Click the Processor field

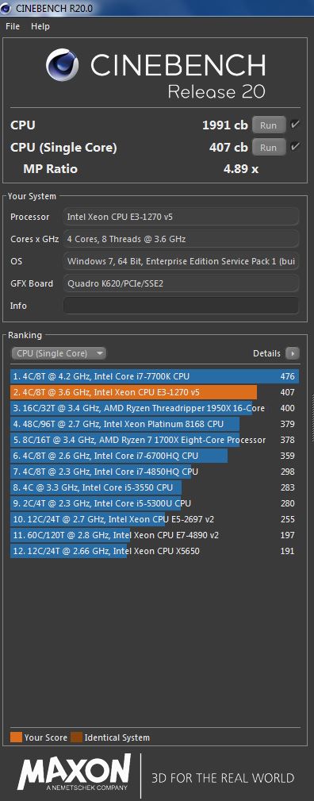[181, 217]
